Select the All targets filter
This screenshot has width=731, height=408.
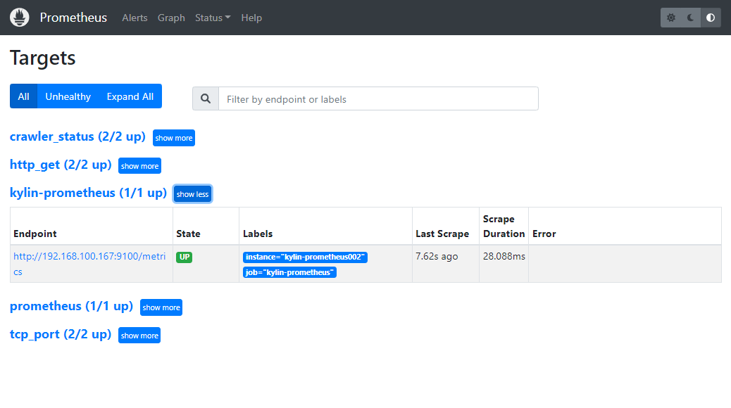pos(23,96)
